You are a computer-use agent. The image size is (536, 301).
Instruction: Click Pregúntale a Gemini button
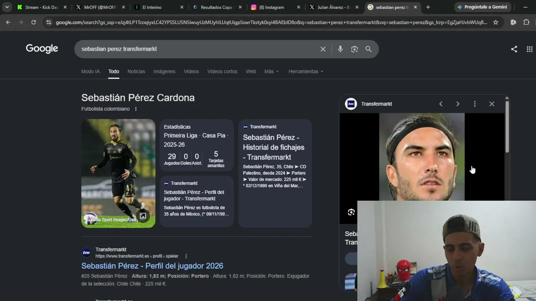click(482, 7)
